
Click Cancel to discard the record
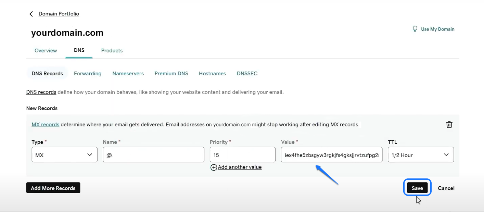446,188
